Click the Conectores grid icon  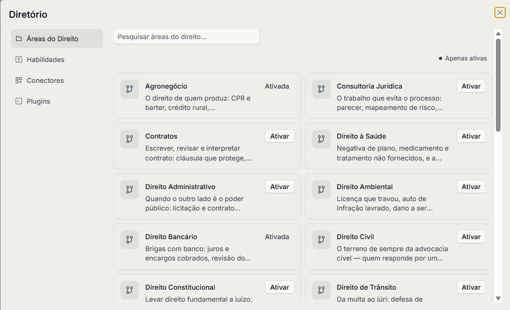19,80
